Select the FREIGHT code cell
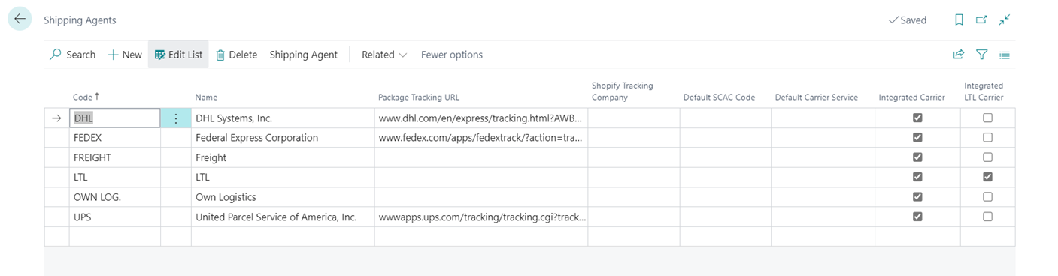 tap(114, 157)
